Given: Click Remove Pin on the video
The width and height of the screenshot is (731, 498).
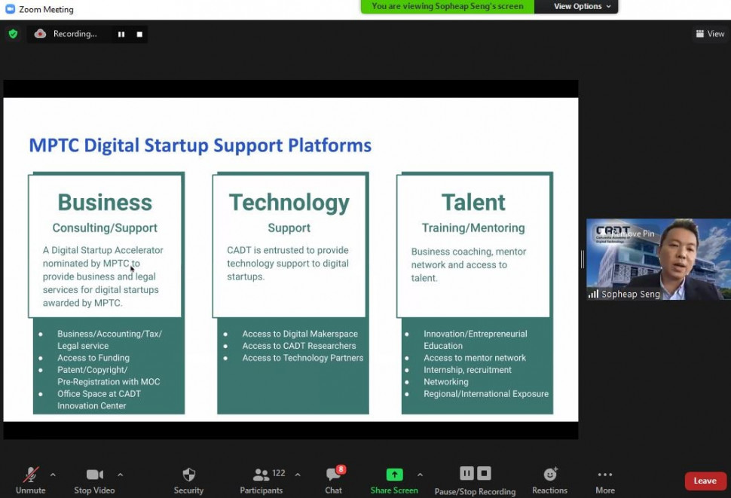Looking at the screenshot, I should tap(635, 234).
